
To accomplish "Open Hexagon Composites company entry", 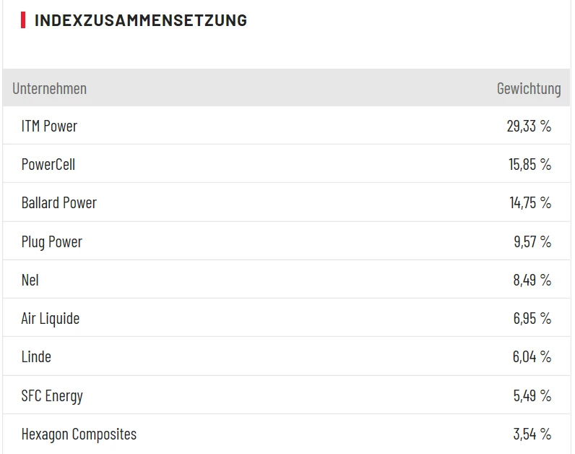I will (x=79, y=434).
